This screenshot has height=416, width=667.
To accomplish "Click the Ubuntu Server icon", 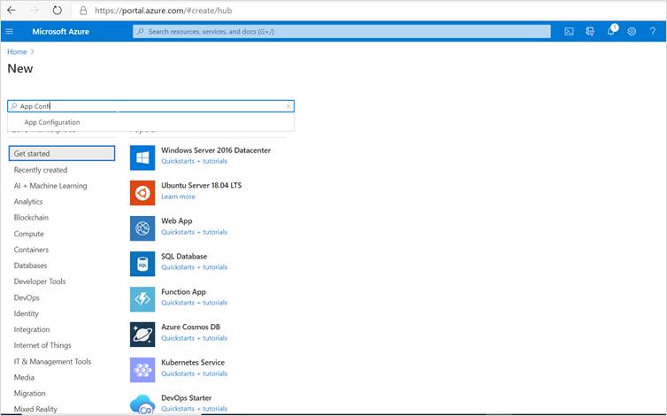I will click(x=142, y=193).
